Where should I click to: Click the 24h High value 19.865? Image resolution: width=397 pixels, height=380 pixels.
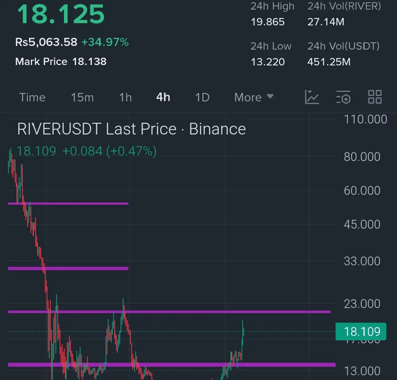(268, 22)
